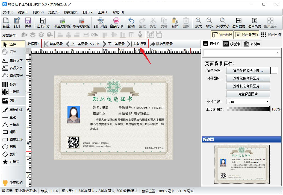The height and width of the screenshot is (195, 283).
Task: Switch to the 模板库 tab
Action: pos(231,44)
